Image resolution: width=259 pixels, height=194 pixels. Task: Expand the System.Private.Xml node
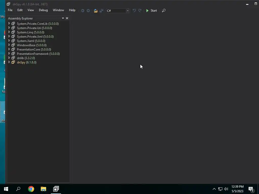[x=9, y=36]
